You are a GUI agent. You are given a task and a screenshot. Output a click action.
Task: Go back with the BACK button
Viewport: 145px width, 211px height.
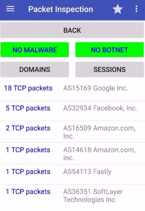pyautogui.click(x=72, y=30)
